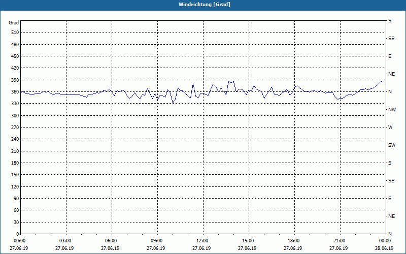Select the 240 y-axis value
The height and width of the screenshot is (254, 406).
click(x=15, y=139)
